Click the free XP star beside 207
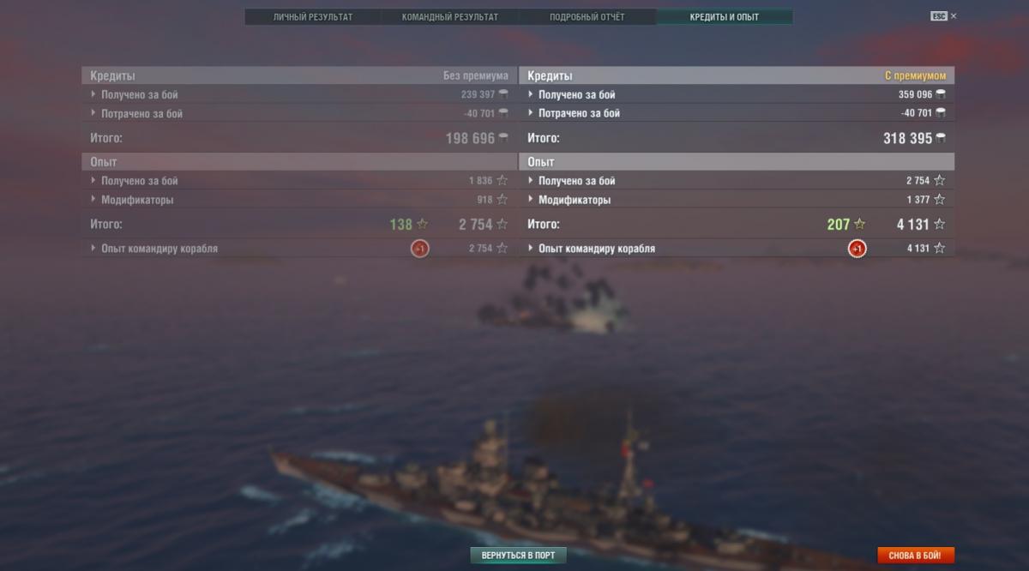The image size is (1029, 571). pos(859,225)
